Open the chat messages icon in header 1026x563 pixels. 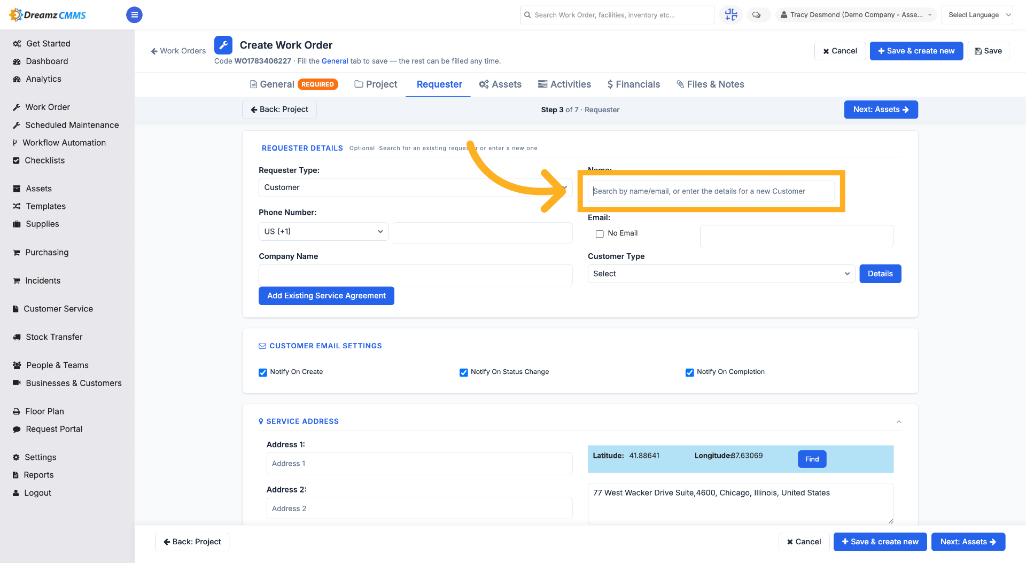click(757, 15)
